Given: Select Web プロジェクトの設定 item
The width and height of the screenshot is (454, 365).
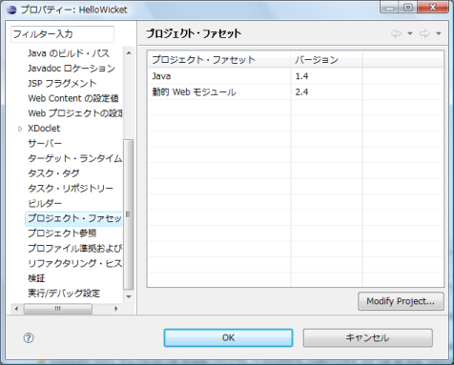Looking at the screenshot, I should point(75,113).
